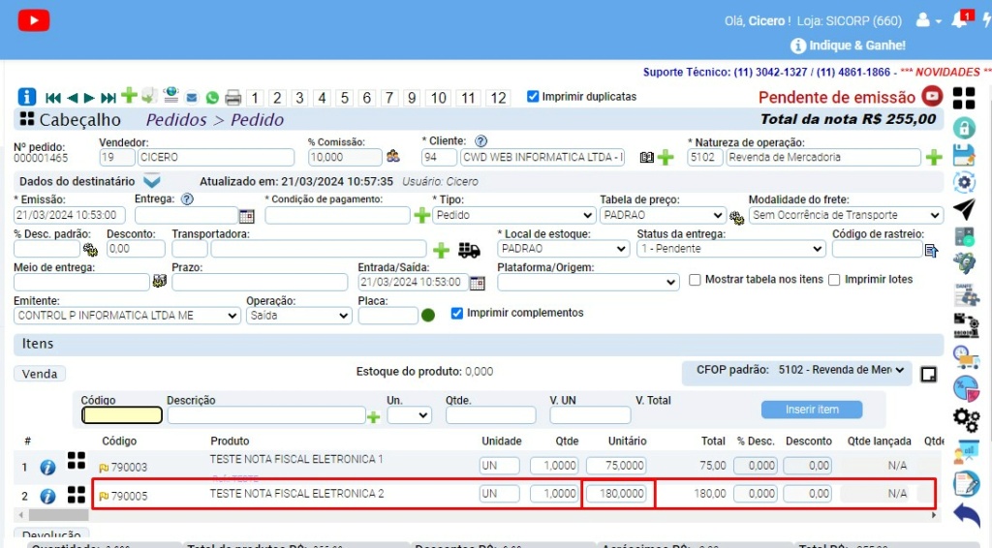Image resolution: width=992 pixels, height=548 pixels.
Task: Go to the first record
Action: tap(53, 98)
